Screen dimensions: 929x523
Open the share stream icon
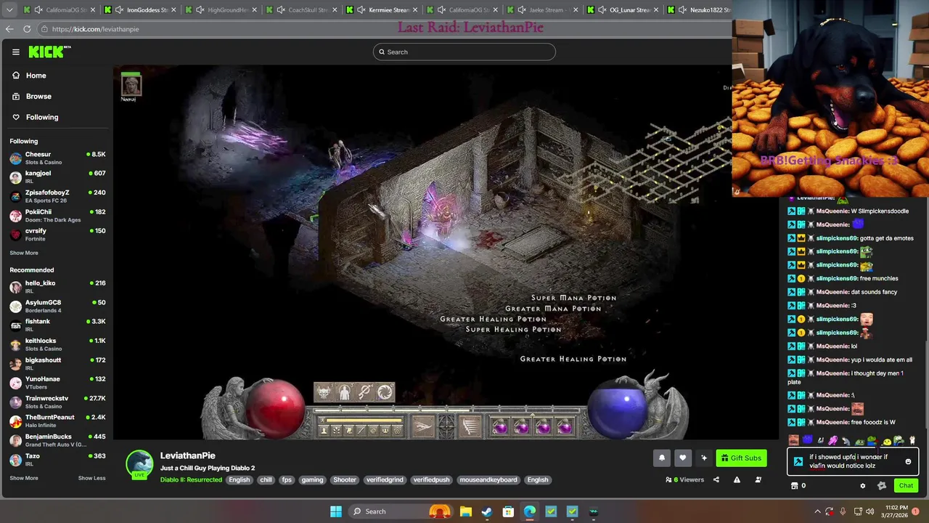click(x=716, y=479)
